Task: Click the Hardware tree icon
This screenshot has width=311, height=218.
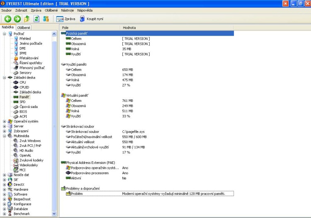Action: click(10, 189)
